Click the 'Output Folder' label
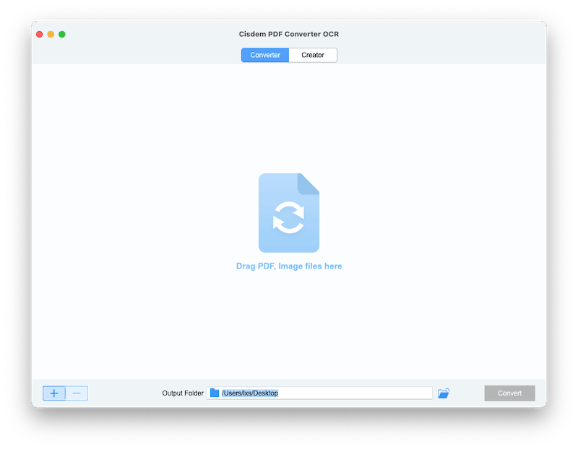This screenshot has width=578, height=449. (x=183, y=393)
